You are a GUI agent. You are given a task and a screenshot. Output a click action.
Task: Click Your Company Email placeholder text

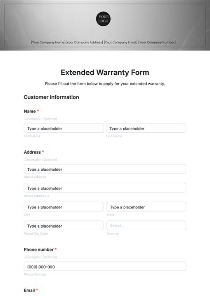pos(120,42)
